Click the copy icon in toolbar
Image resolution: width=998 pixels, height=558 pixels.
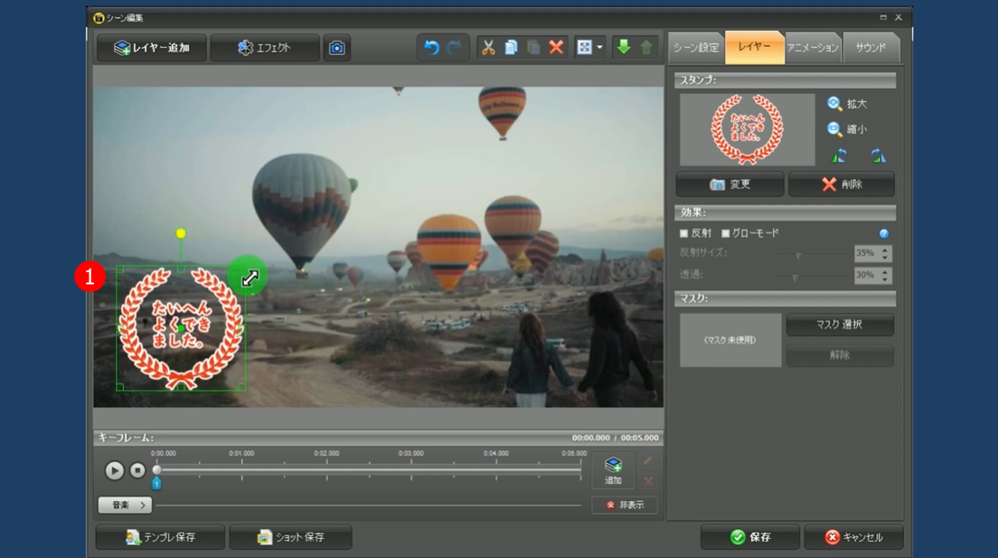[x=511, y=48]
